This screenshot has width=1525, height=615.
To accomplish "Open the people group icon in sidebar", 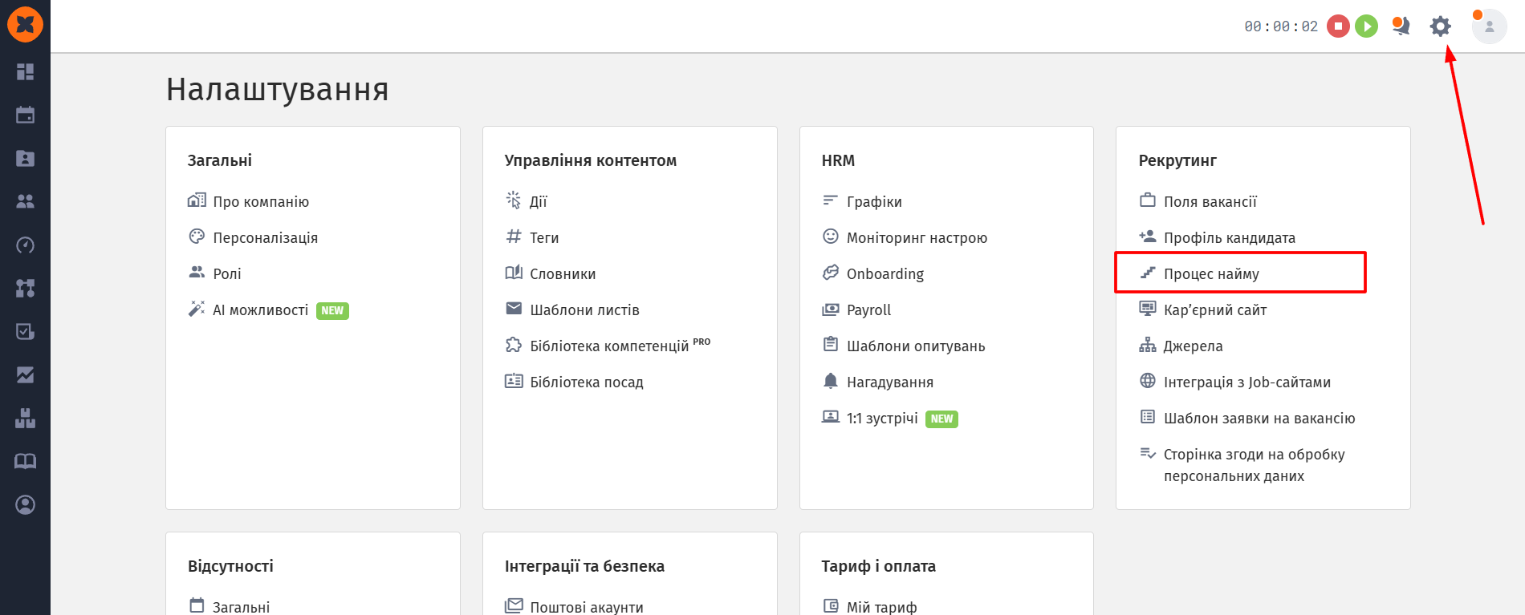I will [x=25, y=201].
